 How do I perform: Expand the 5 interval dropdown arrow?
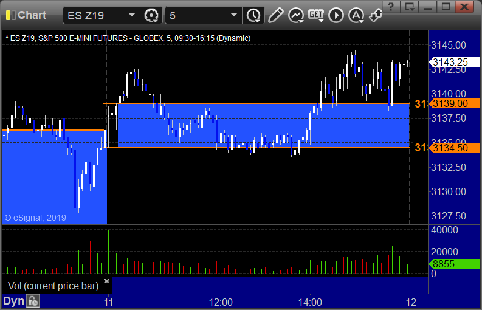pyautogui.click(x=234, y=15)
